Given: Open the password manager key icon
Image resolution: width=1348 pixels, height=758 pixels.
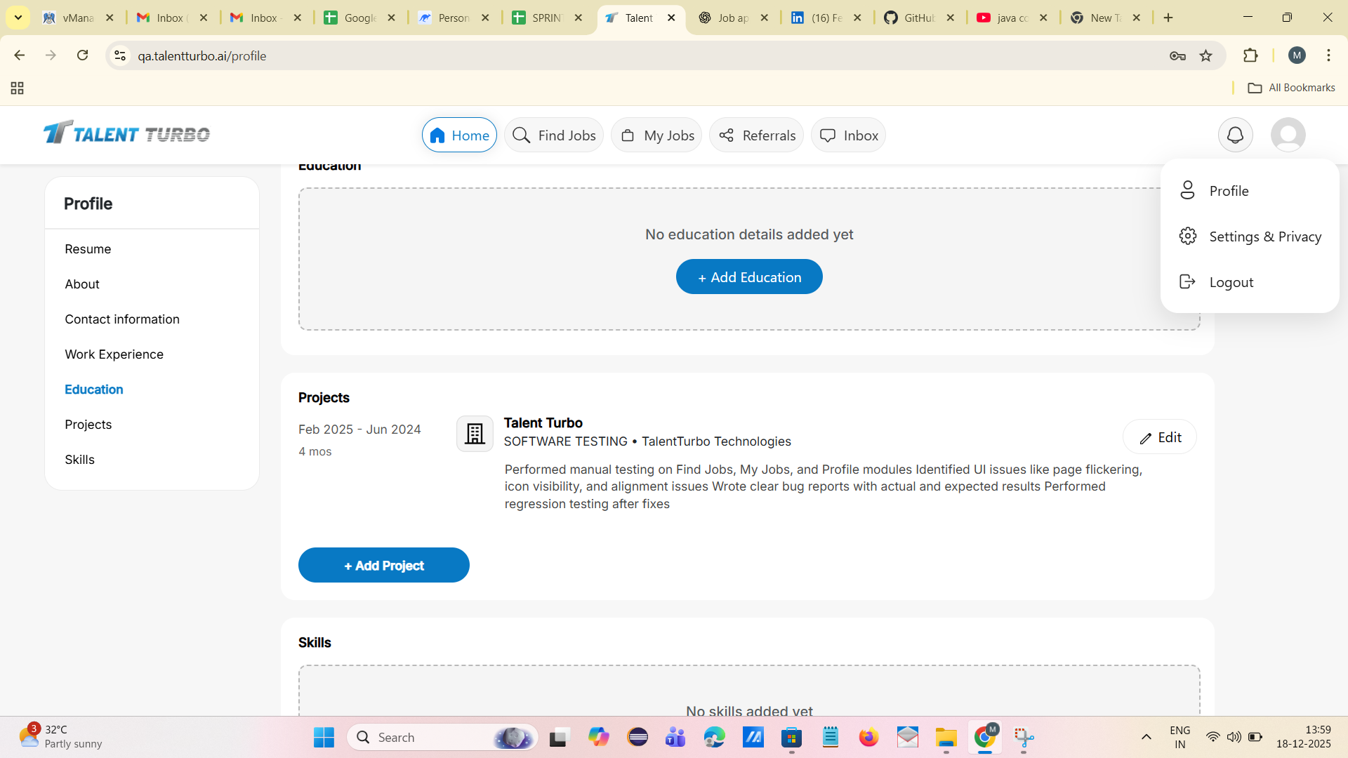Looking at the screenshot, I should click(x=1177, y=55).
